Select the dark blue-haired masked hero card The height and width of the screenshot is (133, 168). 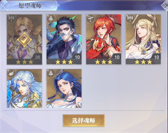(x=64, y=39)
